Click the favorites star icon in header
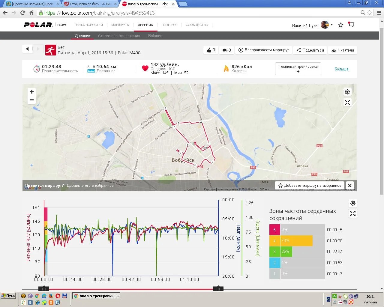Viewport: 384px width, 307px height. (x=341, y=25)
